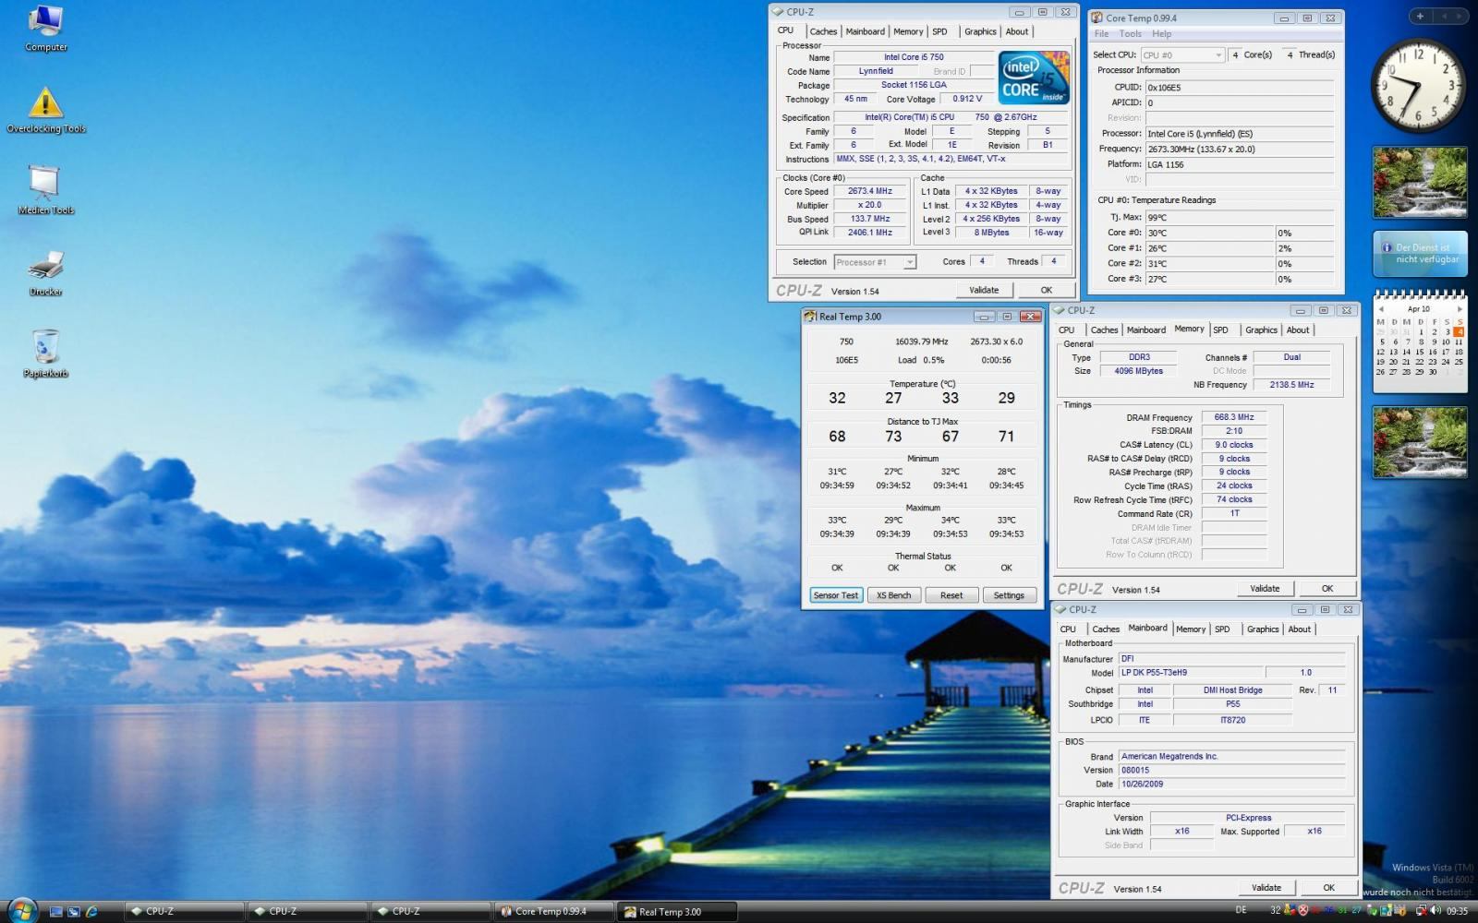Image resolution: width=1478 pixels, height=923 pixels.
Task: Click the mainboard model LP DK P55-T3eH9 field
Action: [x=1190, y=673]
